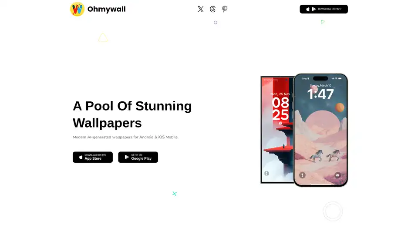Screen dimensions: 418x235
Task: Click the camera icon on iPhone mockup
Action: [x=337, y=175]
